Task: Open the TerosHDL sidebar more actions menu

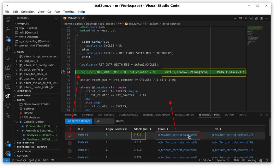Action: (x=56, y=18)
